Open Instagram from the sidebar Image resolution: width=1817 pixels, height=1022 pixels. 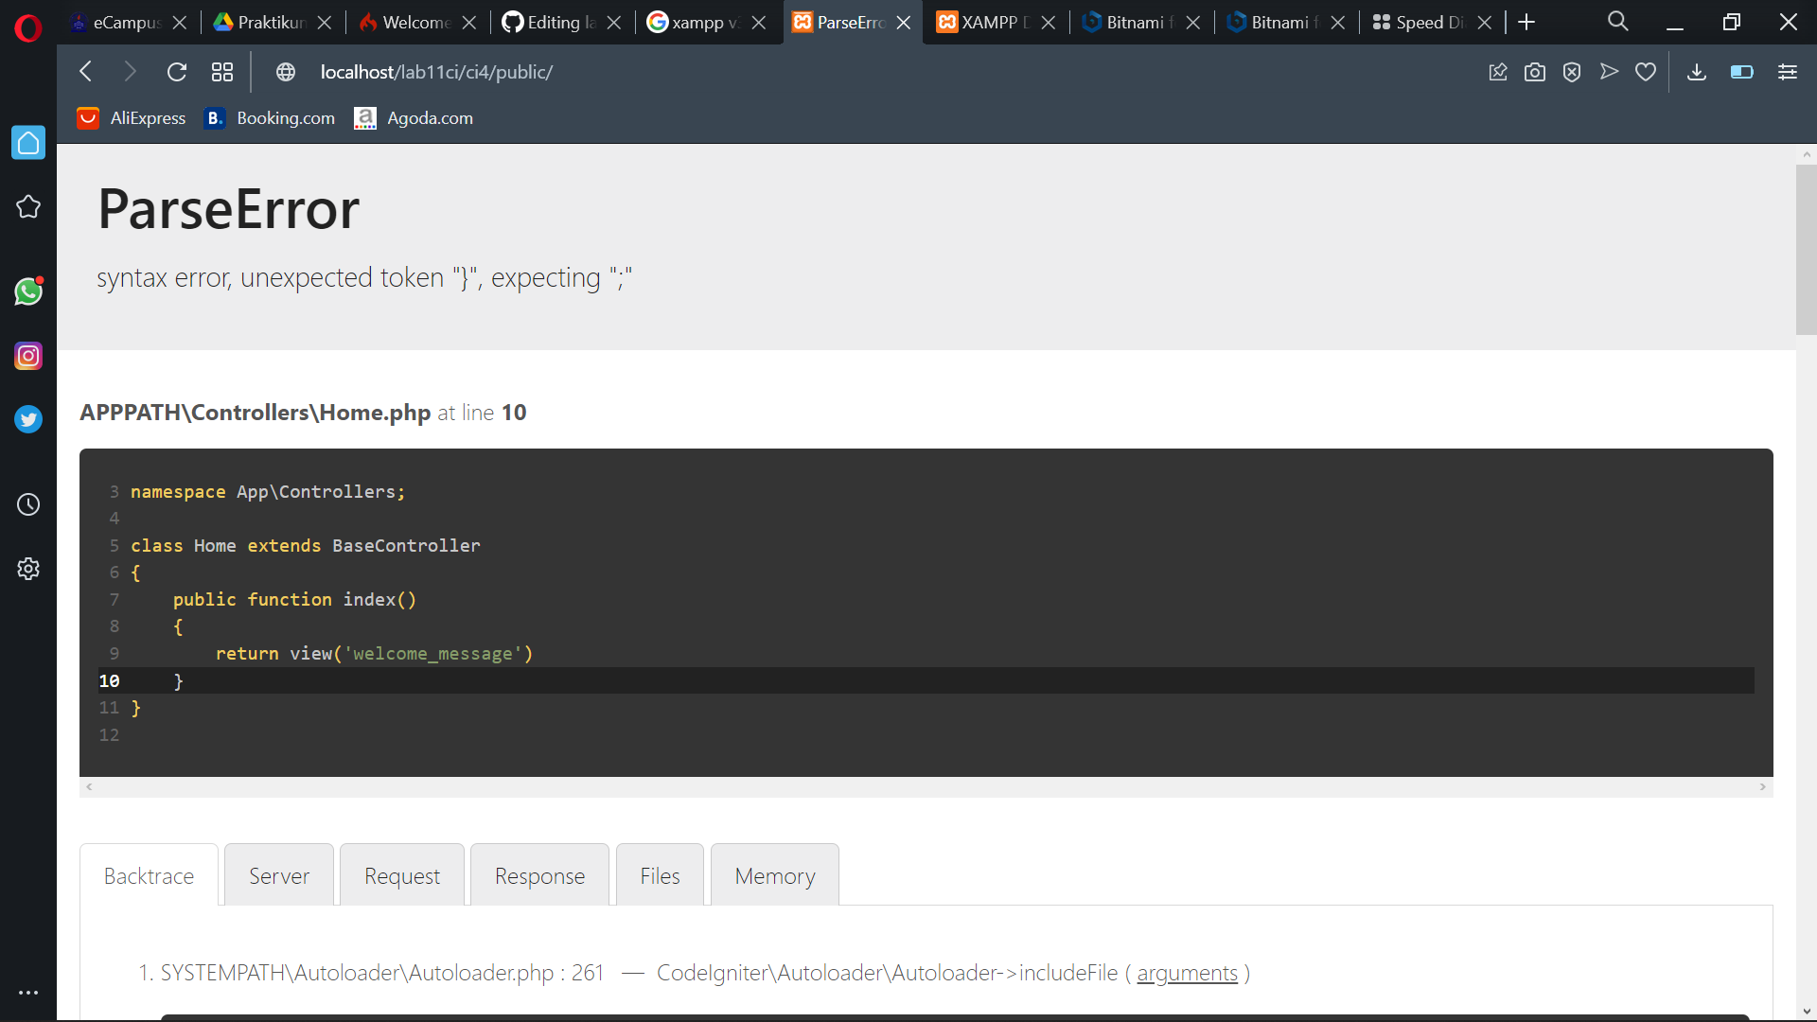tap(28, 356)
